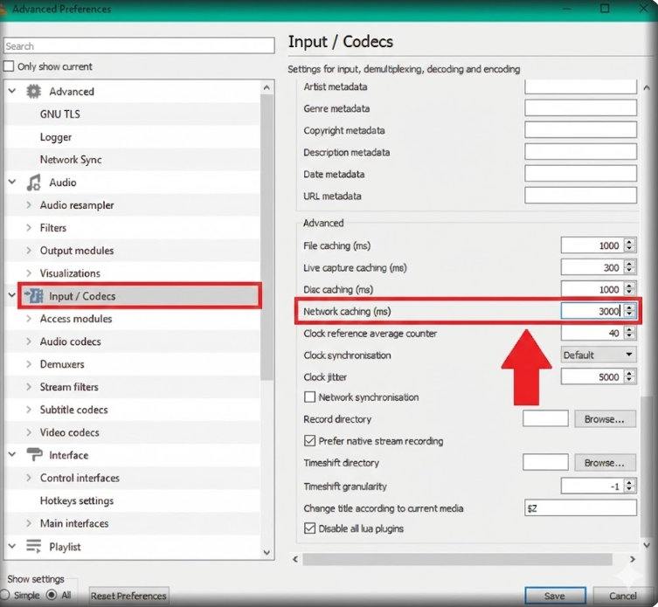
Task: Uncheck Disable all lua plugins
Action: [309, 528]
